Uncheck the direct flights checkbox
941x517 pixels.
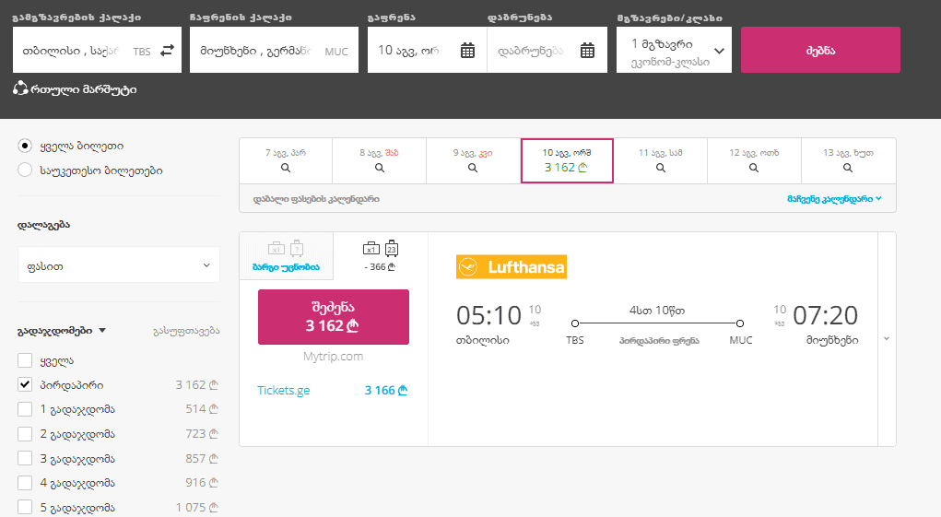click(25, 384)
